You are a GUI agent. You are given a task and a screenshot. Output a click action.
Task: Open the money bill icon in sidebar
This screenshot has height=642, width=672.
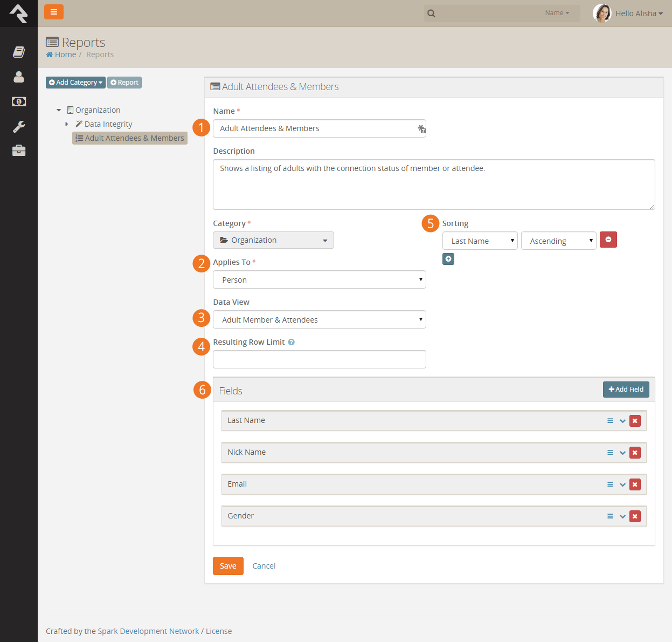tap(19, 101)
